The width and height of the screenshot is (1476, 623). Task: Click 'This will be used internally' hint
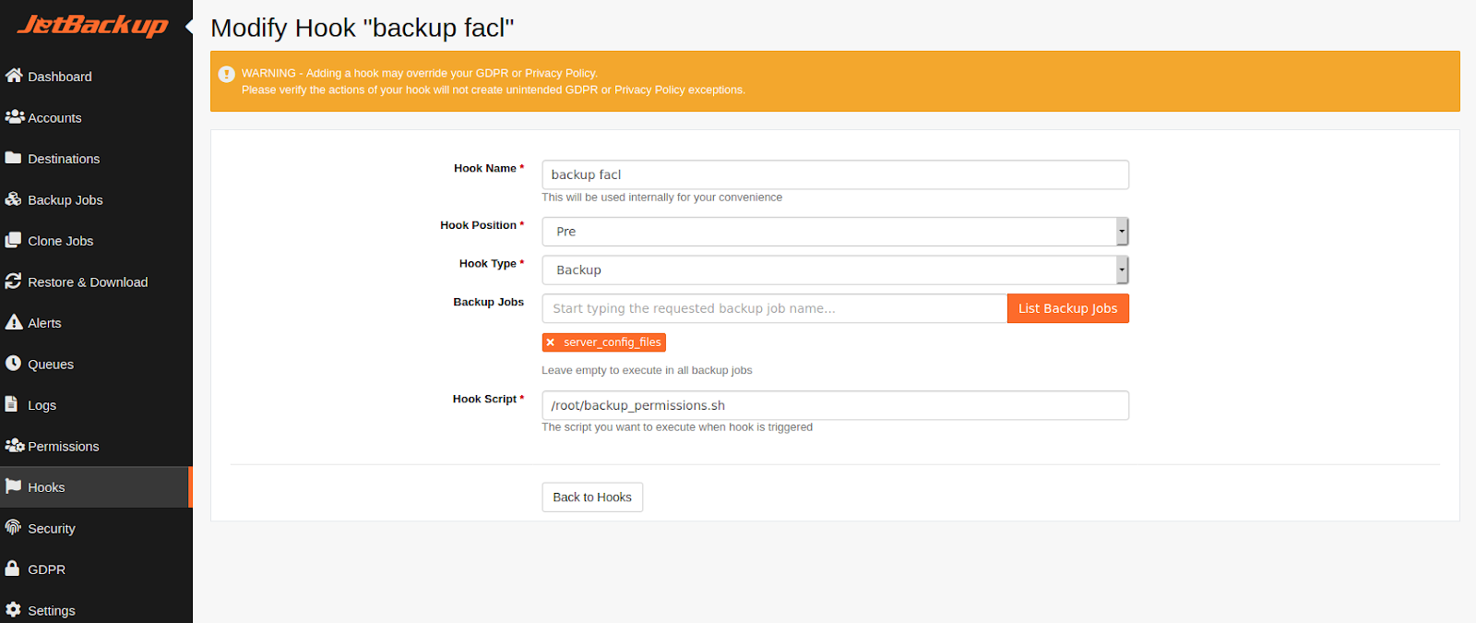pos(661,197)
